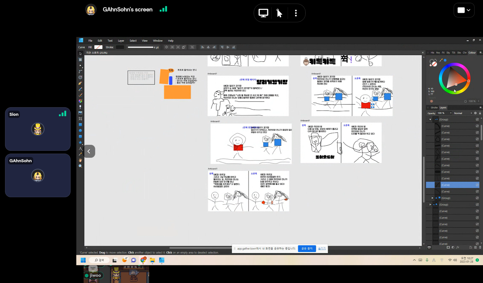
Task: Click the 숨기기 hide link
Action: click(322, 248)
